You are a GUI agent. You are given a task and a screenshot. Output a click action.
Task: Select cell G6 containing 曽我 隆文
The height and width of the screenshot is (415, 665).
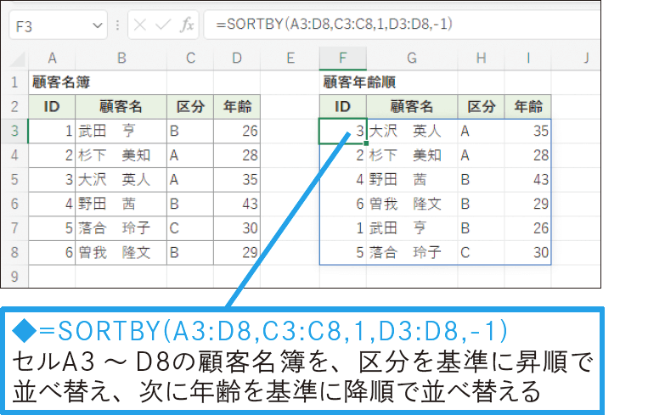click(412, 204)
